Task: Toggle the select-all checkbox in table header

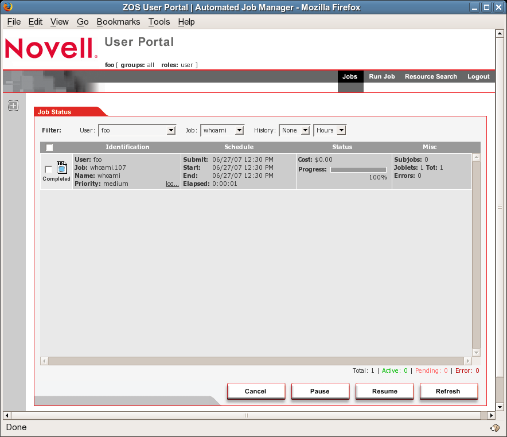Action: point(49,147)
